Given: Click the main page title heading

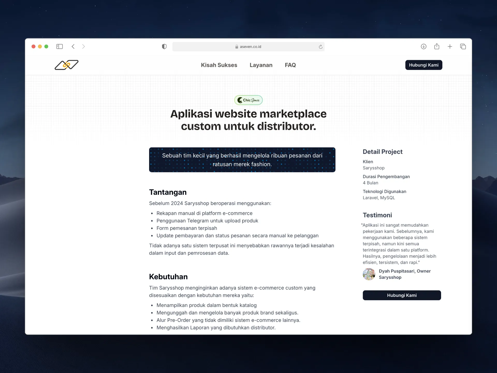Looking at the screenshot, I should click(x=248, y=120).
